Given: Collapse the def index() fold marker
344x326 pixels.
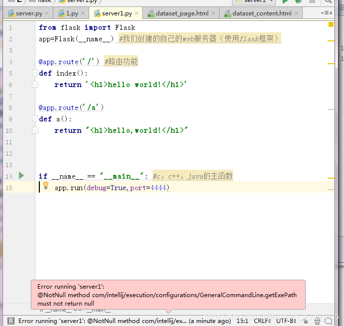Looking at the screenshot, I should [x=35, y=73].
